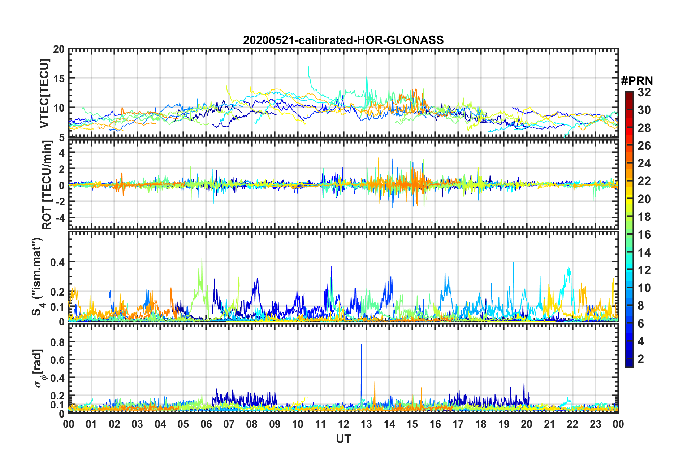This screenshot has width=687, height=459.
Task: Click the -4 tick on ROT axis
Action: click(x=60, y=218)
